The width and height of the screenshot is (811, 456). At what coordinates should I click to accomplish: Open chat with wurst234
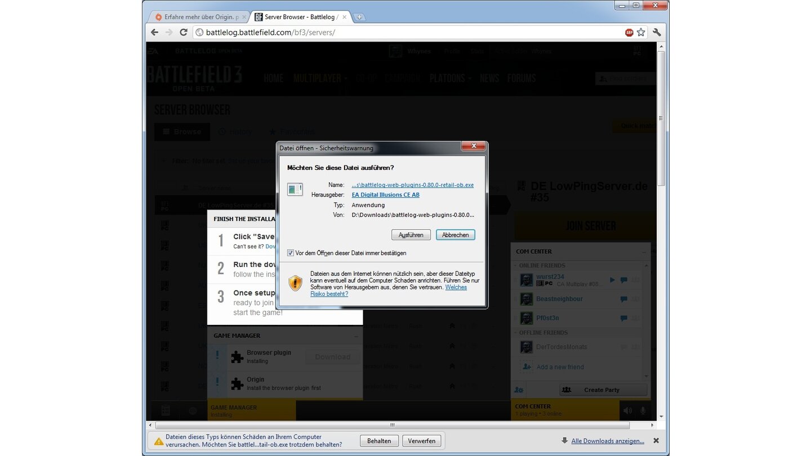(624, 280)
